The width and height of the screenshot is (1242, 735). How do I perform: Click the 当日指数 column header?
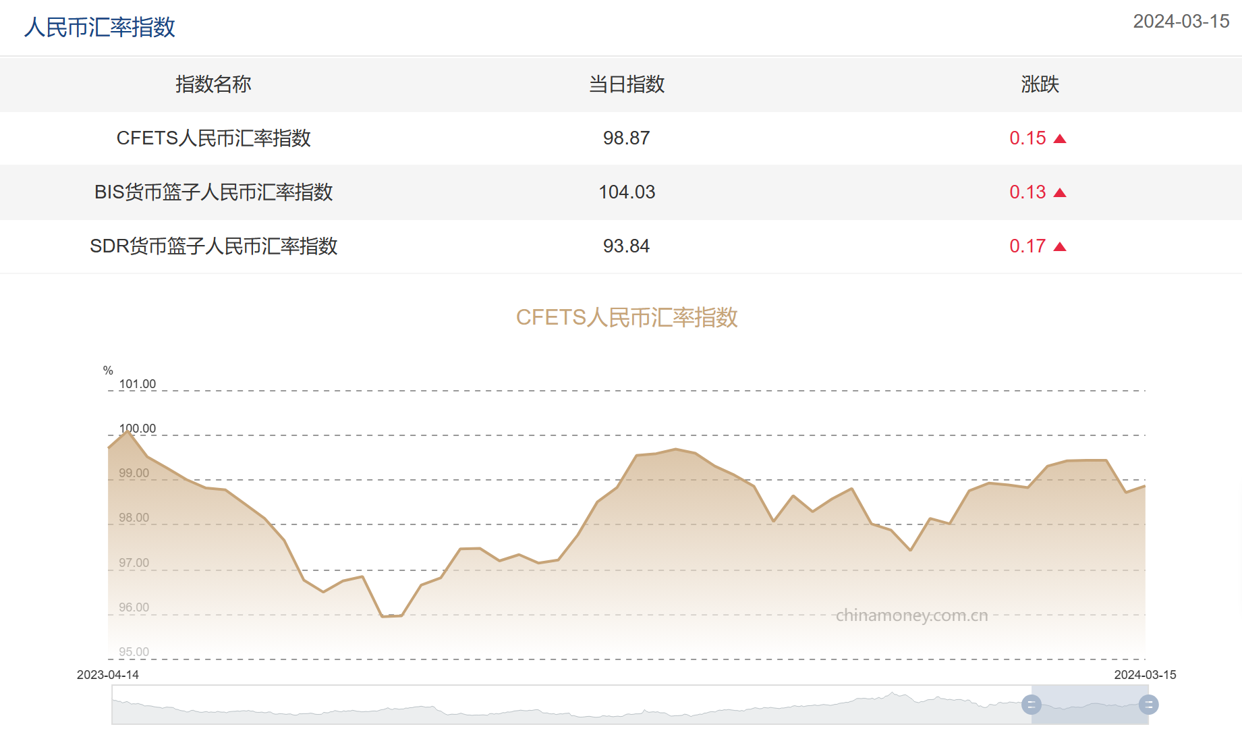point(627,84)
